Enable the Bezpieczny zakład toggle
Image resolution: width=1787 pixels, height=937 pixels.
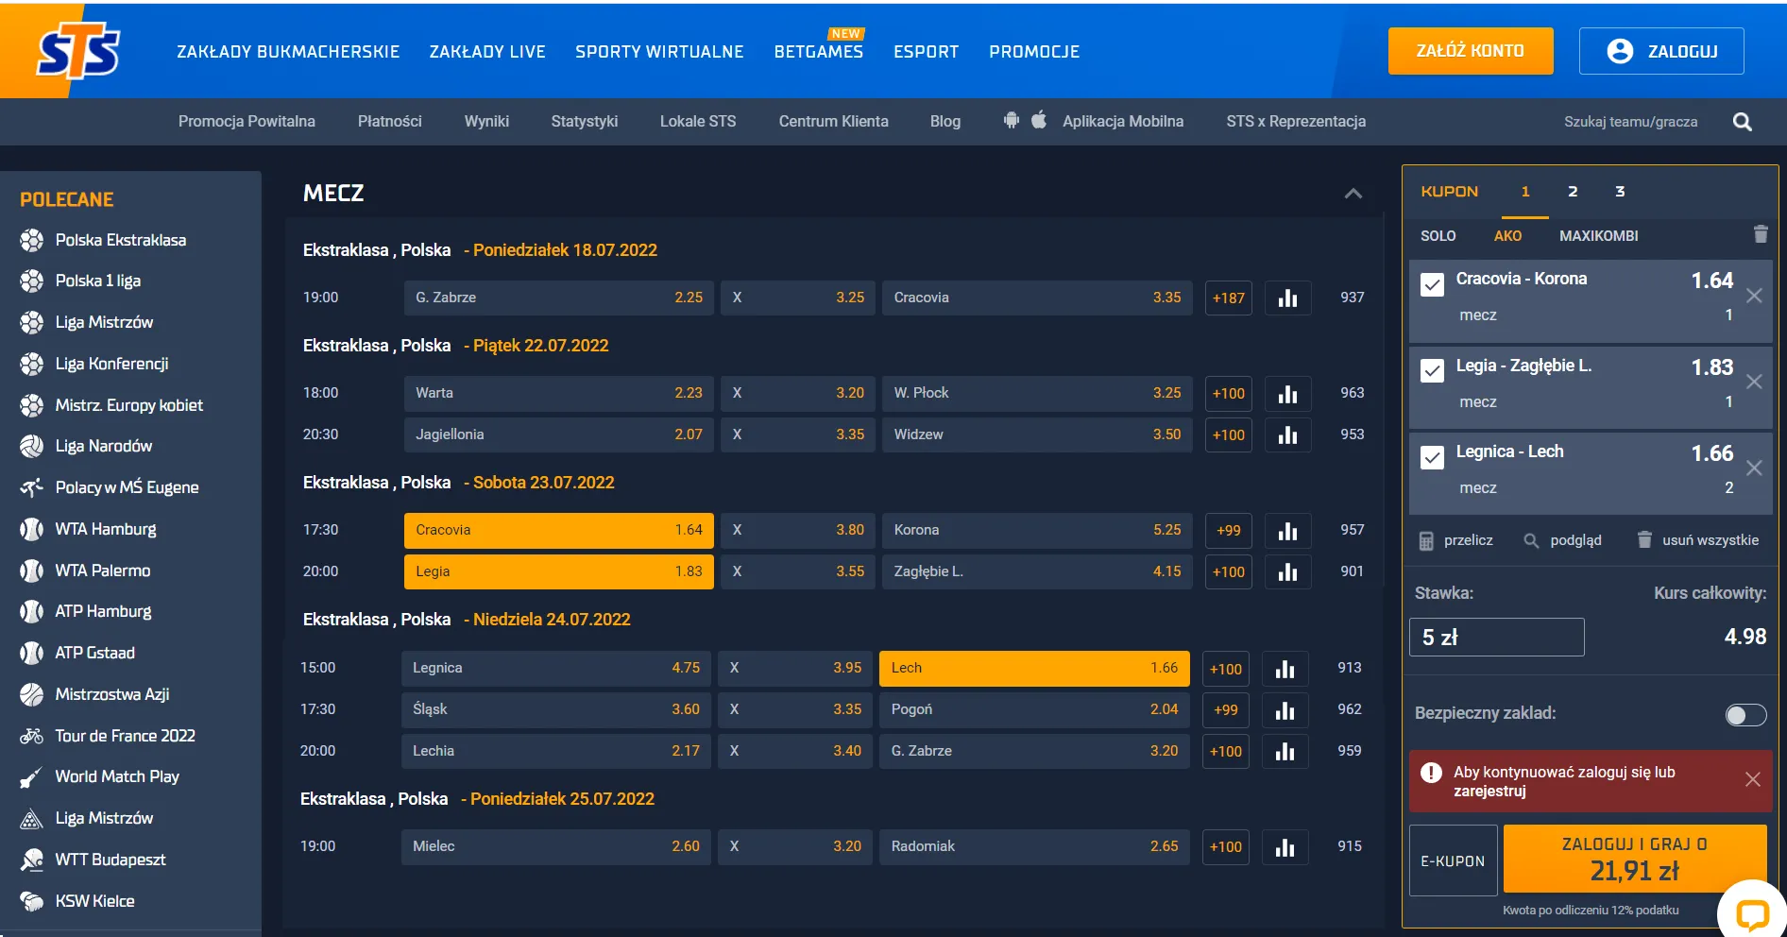click(x=1744, y=715)
